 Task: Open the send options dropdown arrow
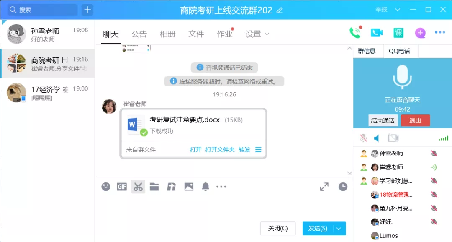point(339,228)
